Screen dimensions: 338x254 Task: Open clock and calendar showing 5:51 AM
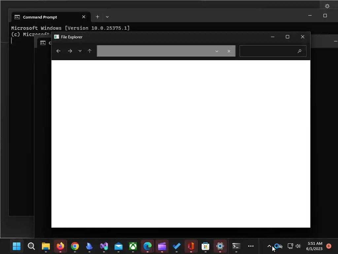314,246
